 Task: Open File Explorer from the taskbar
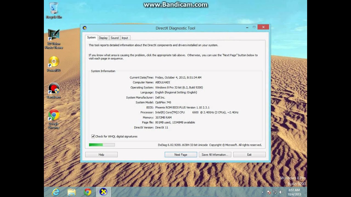(72, 192)
